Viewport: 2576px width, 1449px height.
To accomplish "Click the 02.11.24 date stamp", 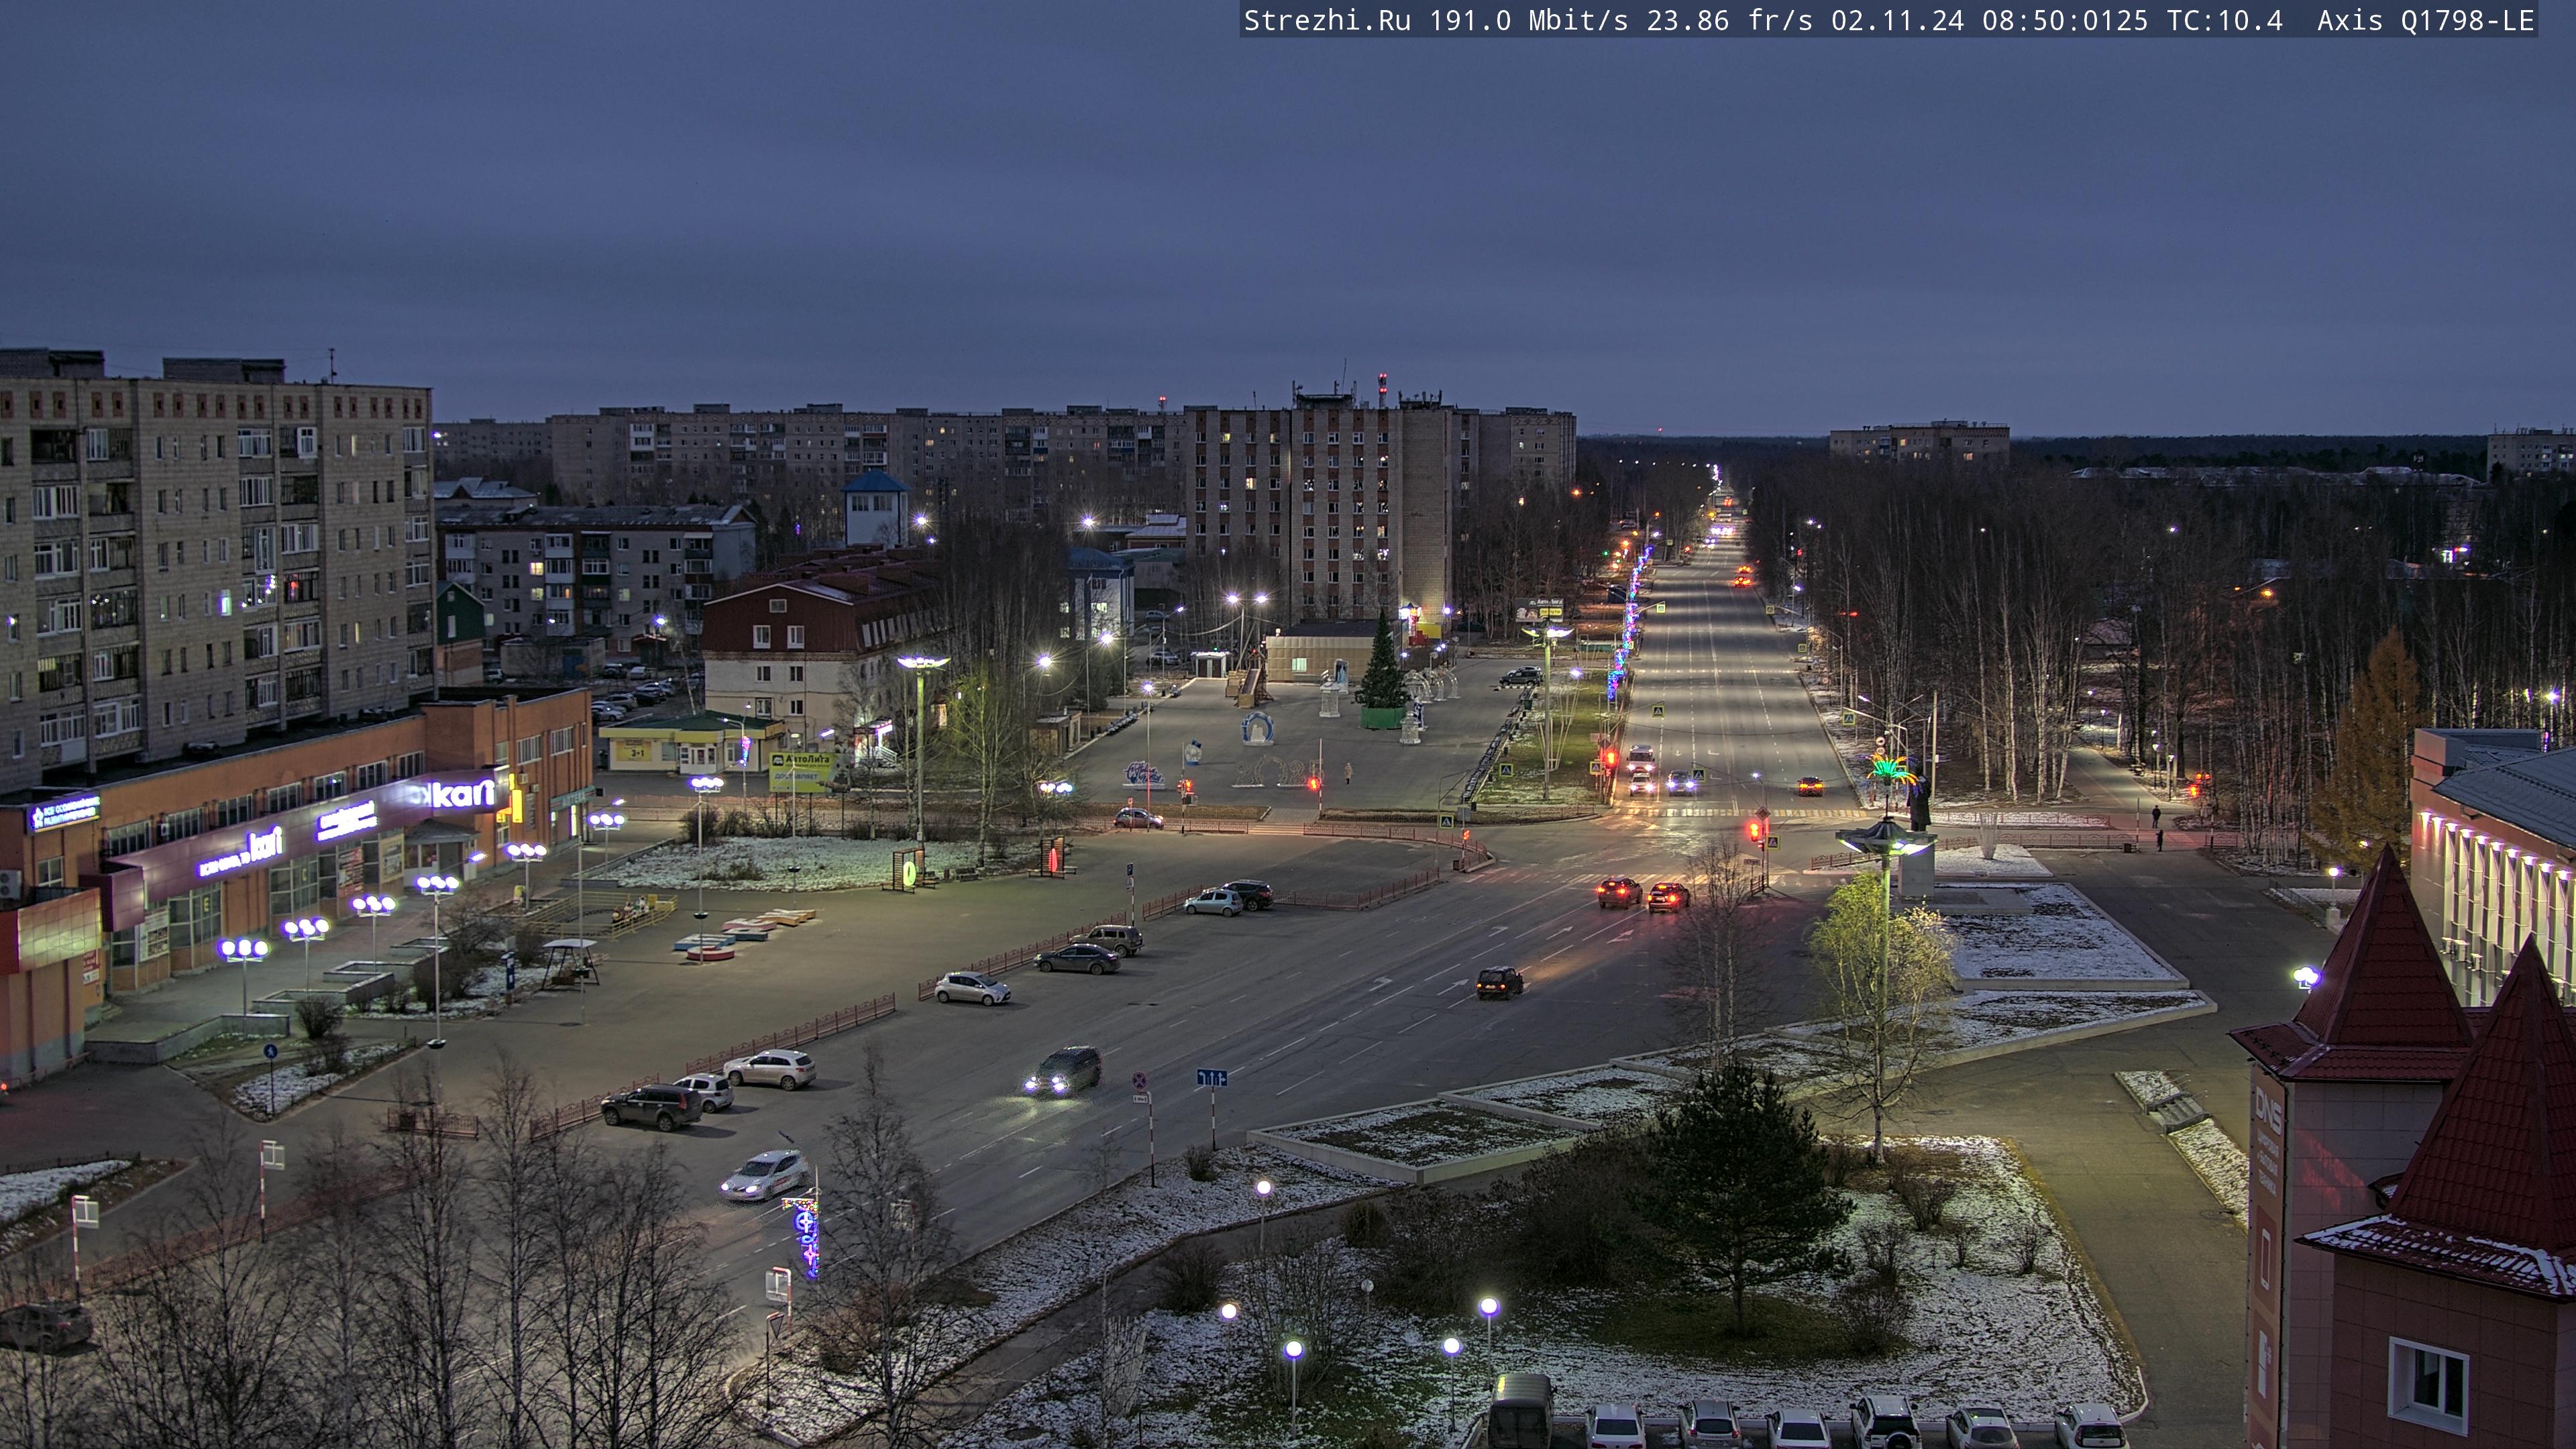I will 1898,20.
